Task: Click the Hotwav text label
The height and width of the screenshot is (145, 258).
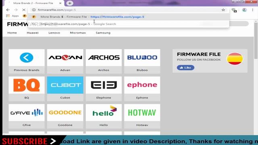Action: pos(142,125)
